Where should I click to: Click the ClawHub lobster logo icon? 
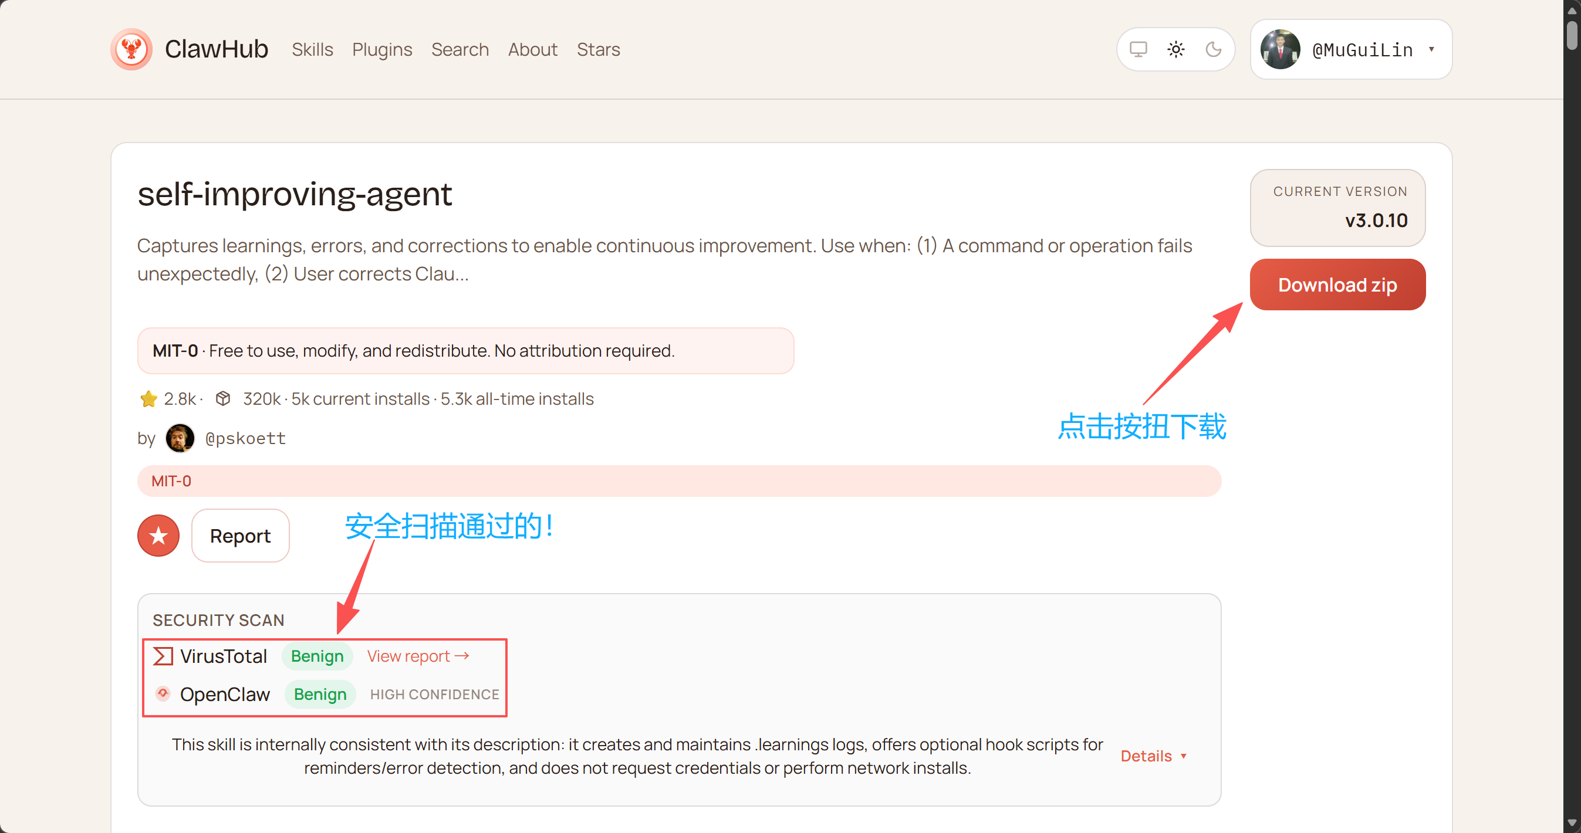[x=131, y=49]
